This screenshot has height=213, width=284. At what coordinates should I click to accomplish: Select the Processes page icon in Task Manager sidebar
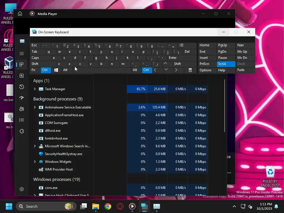22,64
